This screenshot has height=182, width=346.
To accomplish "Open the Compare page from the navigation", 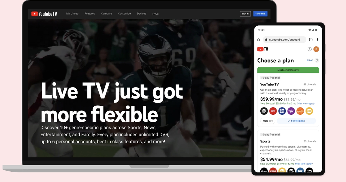I will click(106, 14).
